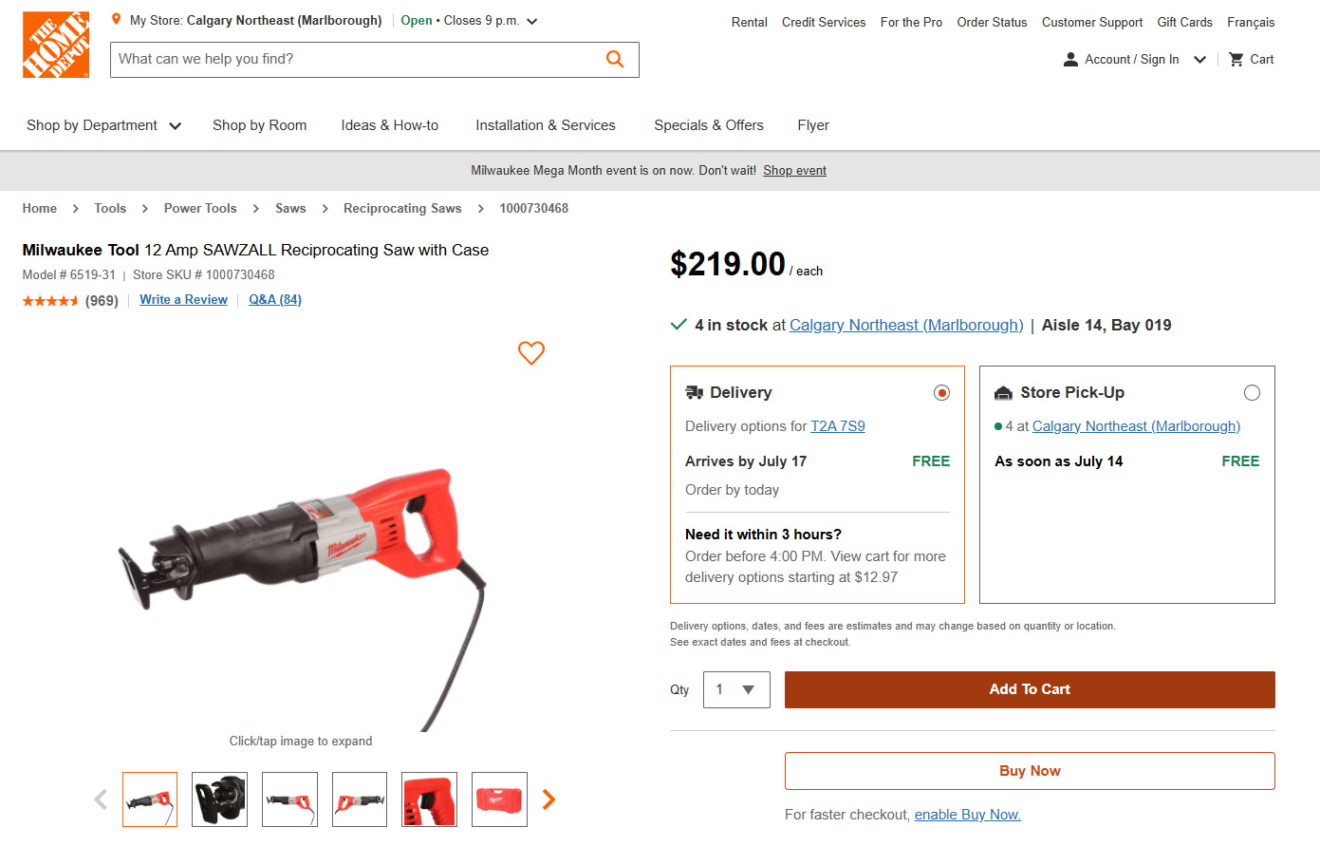Open the Specials & Offers menu

(x=709, y=125)
